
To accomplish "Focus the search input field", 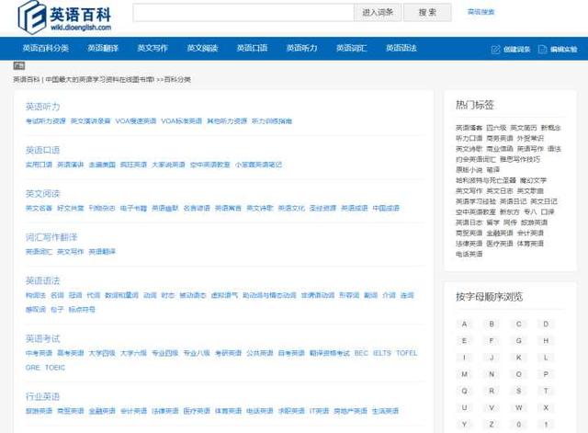I will pos(243,12).
